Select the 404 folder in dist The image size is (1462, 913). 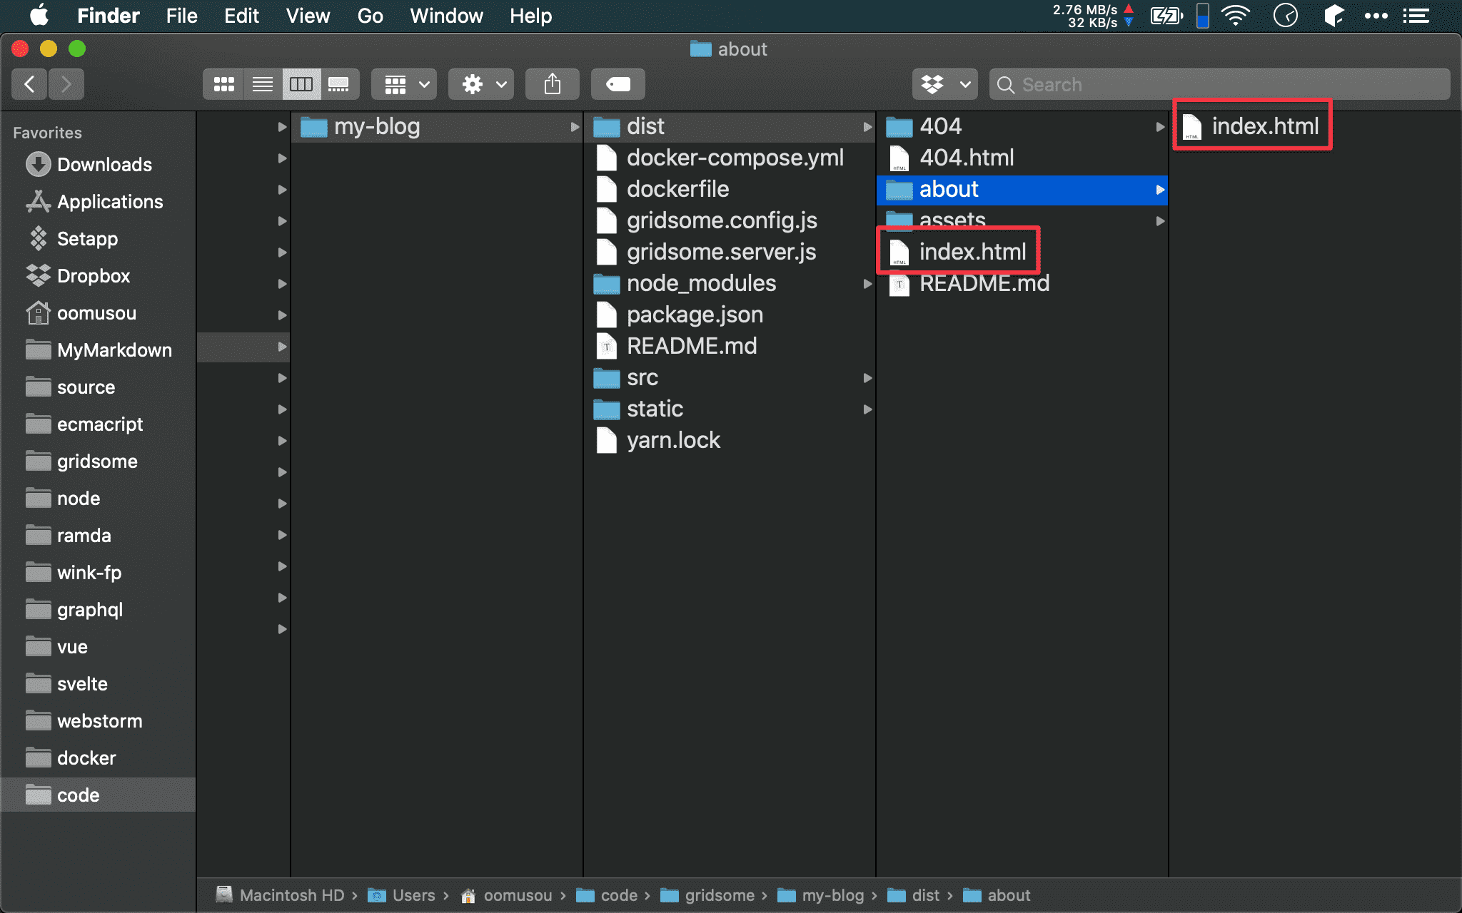(x=1022, y=127)
